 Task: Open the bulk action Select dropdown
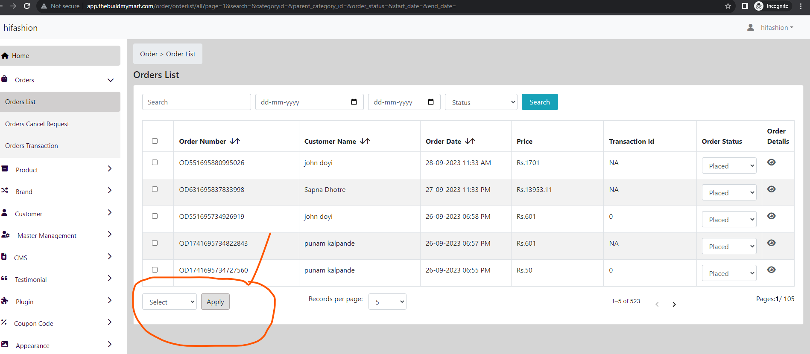170,302
